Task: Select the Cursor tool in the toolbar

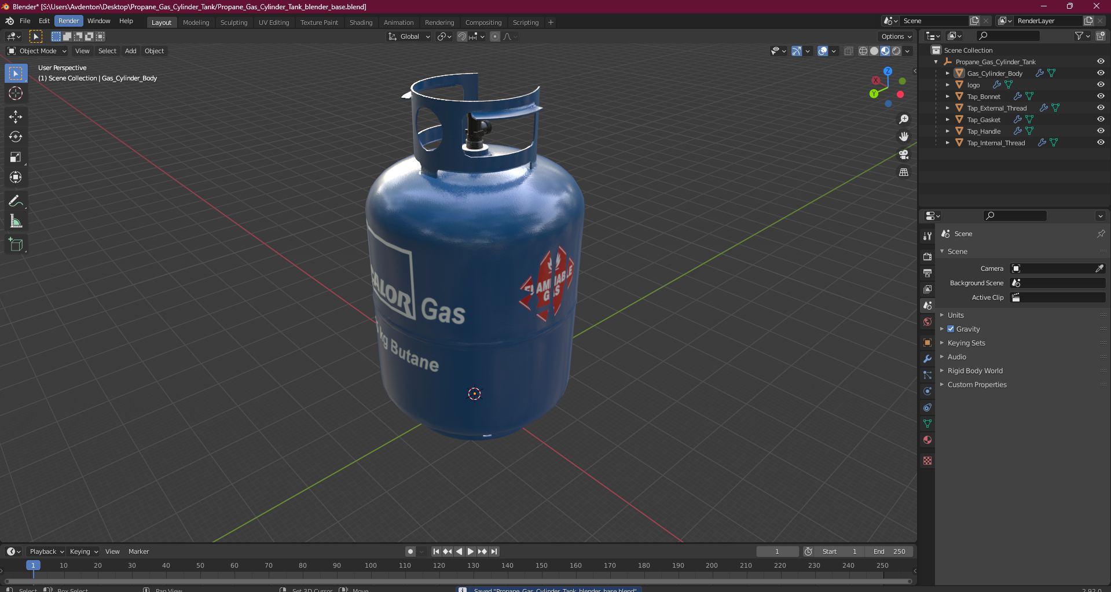Action: click(16, 93)
